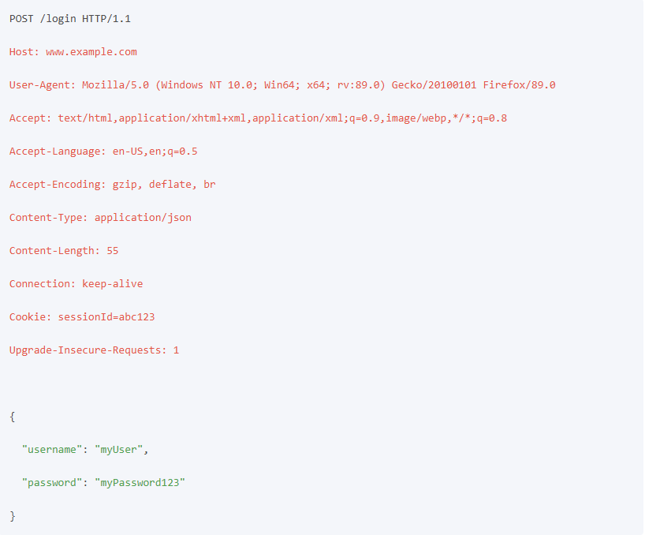Click the Accept-Encoding: gzip, deflate, br line
This screenshot has width=645, height=535.
point(112,185)
